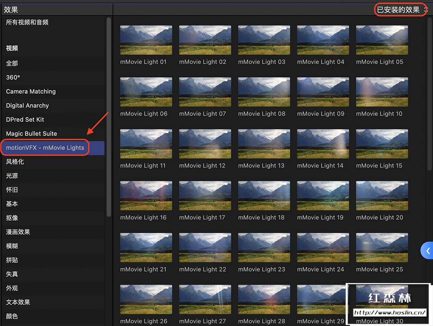
Task: Select mMovie Light 02 thumbnail
Action: pyautogui.click(x=205, y=40)
